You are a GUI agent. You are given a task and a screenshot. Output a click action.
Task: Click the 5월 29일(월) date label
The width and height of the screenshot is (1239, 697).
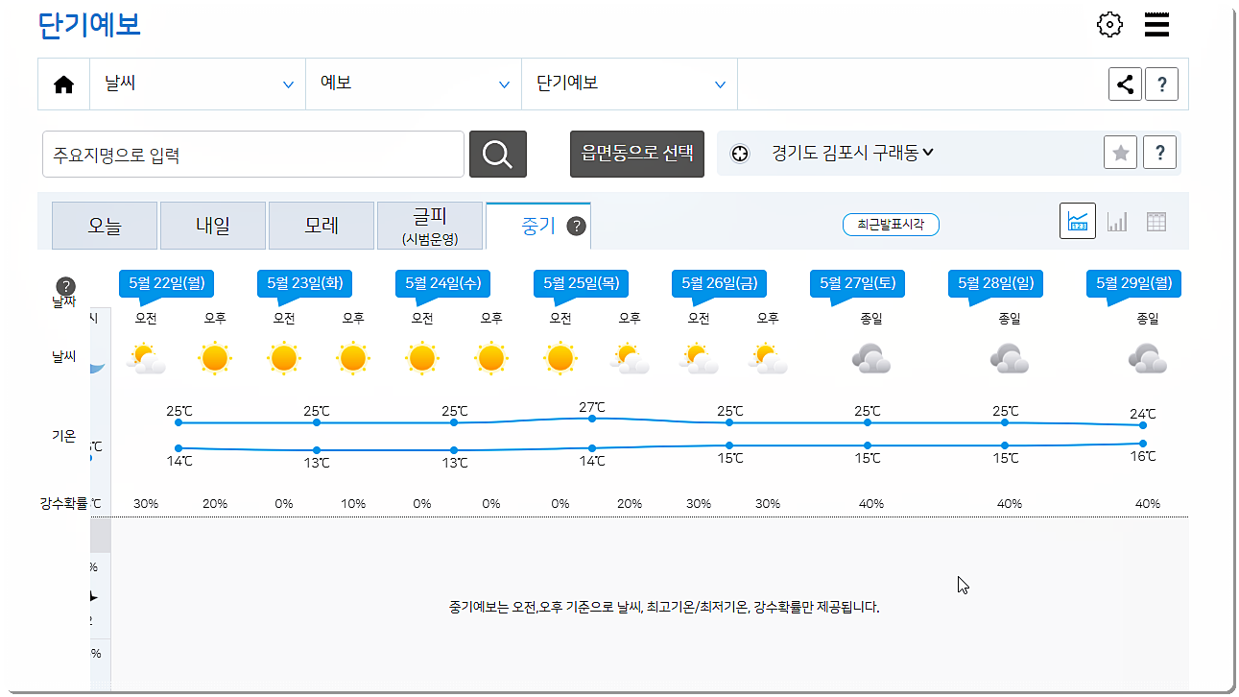1133,283
